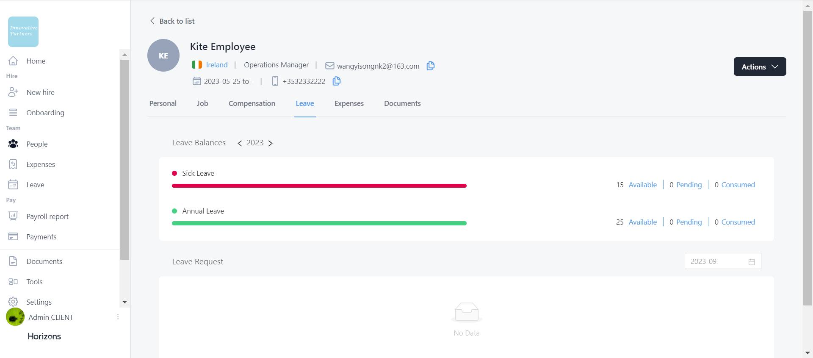Open the Admin CLIENT options menu
Viewport: 813px width, 358px height.
point(118,317)
